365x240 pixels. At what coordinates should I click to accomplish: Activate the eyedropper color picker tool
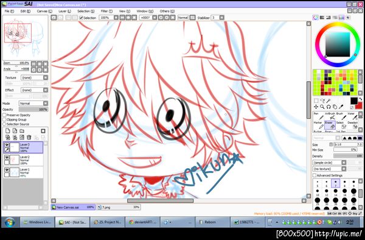(341, 107)
